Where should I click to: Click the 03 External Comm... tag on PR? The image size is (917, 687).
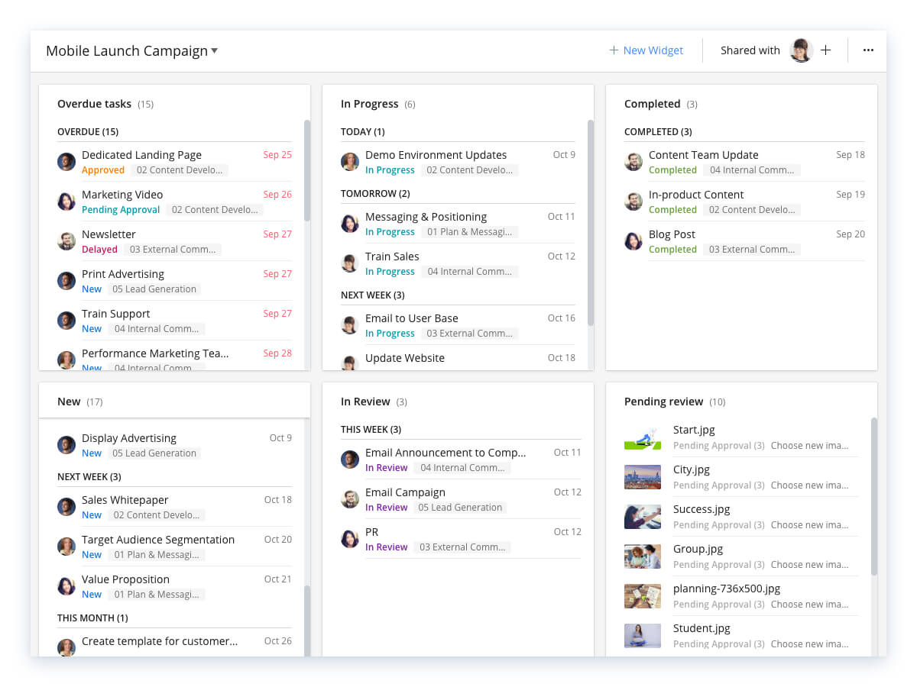point(462,547)
